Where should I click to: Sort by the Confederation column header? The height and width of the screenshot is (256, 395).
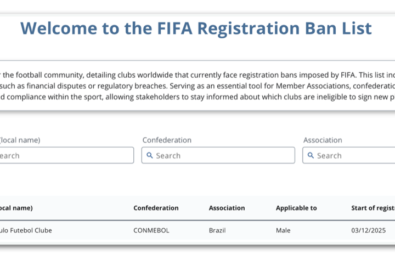point(156,208)
